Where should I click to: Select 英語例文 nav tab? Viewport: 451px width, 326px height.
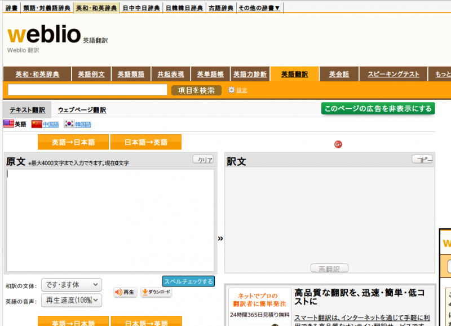coord(91,74)
